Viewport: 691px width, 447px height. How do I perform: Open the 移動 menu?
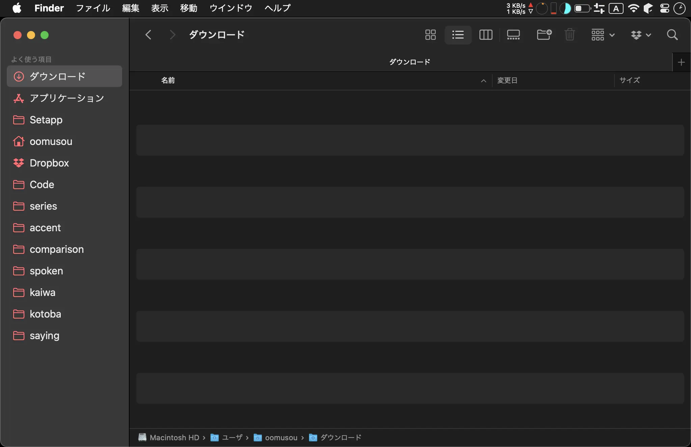point(189,8)
